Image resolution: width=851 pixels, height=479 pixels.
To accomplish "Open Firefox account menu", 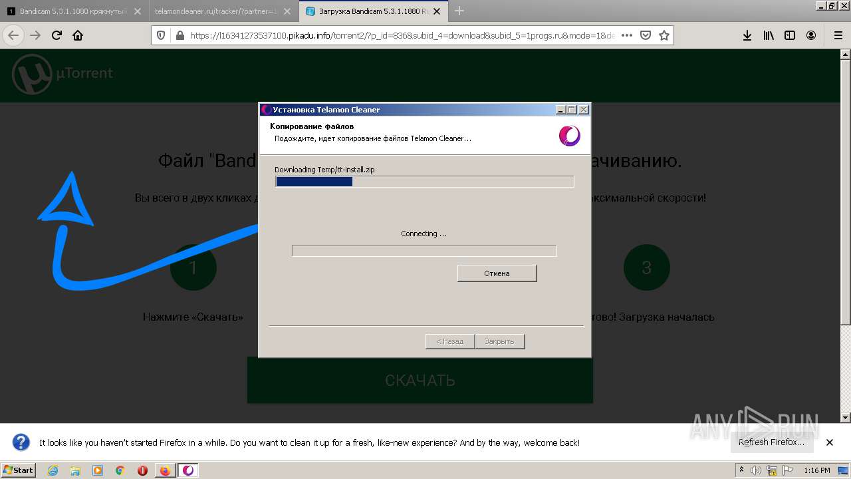I will tap(811, 36).
